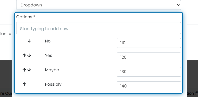Open the Dropdown field type selector
This screenshot has height=97, width=198.
(99, 5)
